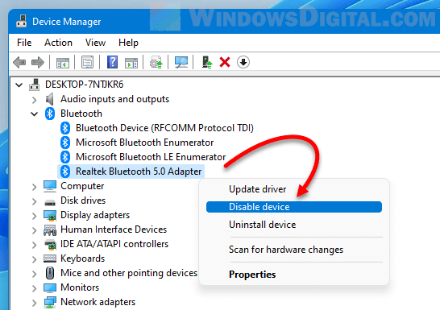Viewport: 440px width, 310px height.
Task: Collapse the DESKTOP-7NTJKR6 root node
Action: coord(19,85)
